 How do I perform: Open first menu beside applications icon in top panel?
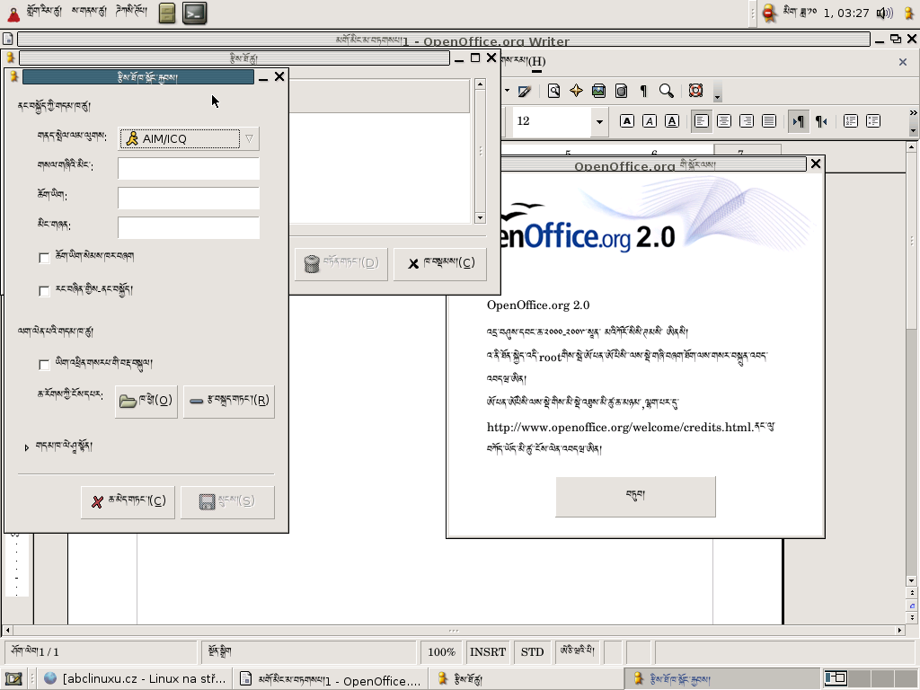click(44, 11)
